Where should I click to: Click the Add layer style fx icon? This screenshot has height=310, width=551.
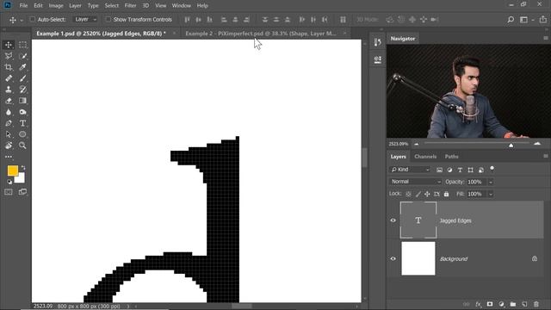pos(479,304)
